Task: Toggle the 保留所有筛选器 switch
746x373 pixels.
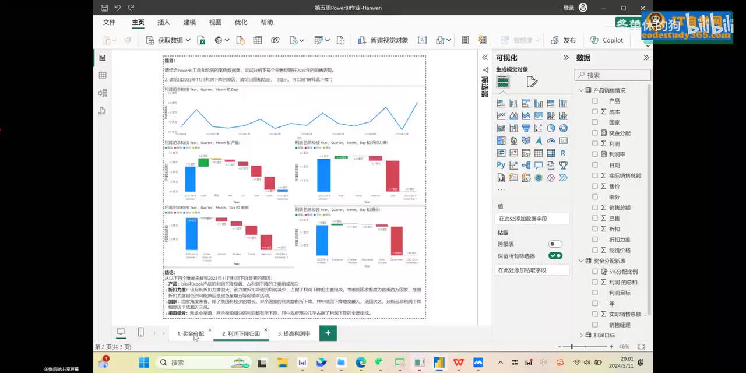Action: tap(555, 256)
